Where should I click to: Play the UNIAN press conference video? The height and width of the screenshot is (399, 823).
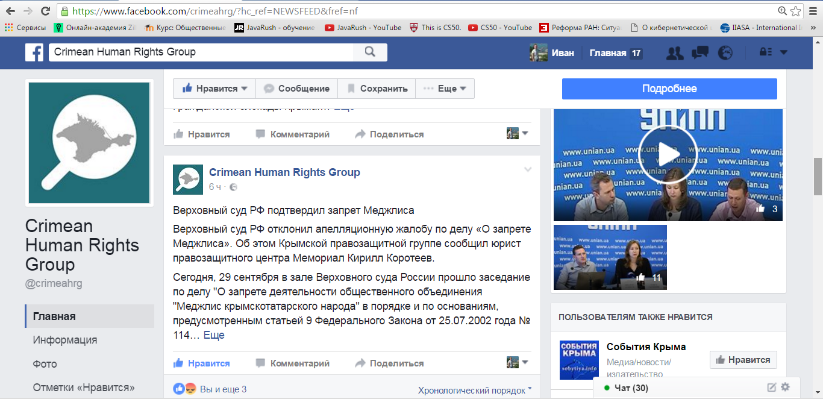coord(668,156)
